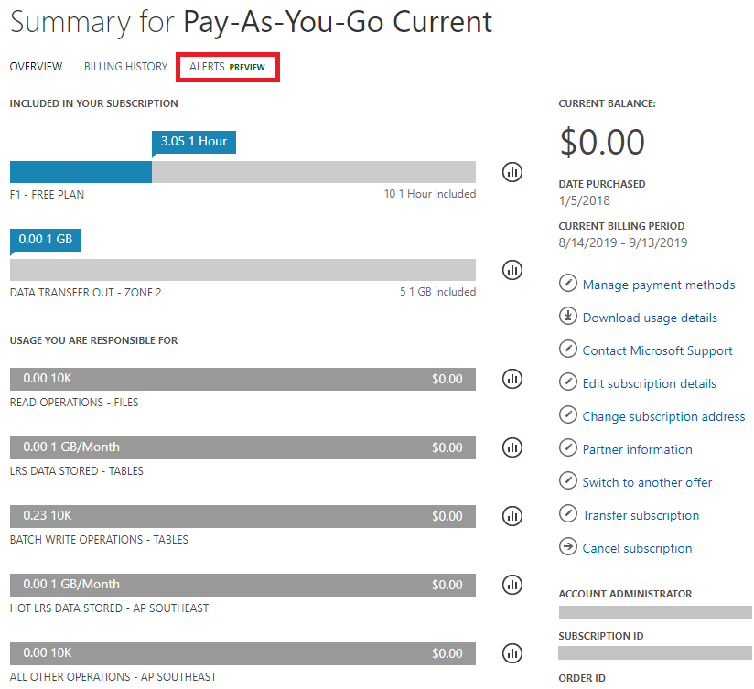Click Switch to another offer link
Image resolution: width=754 pixels, height=689 pixels.
pos(647,482)
